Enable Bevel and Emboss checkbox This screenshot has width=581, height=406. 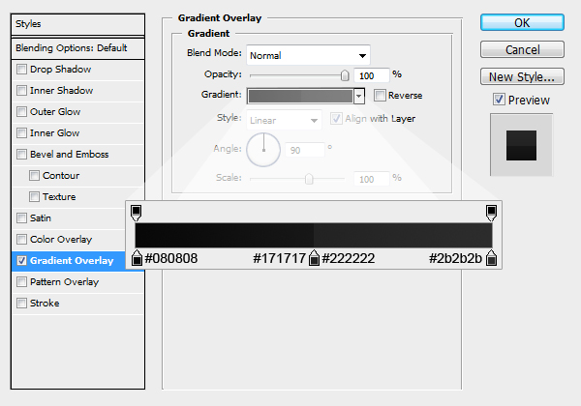click(21, 155)
